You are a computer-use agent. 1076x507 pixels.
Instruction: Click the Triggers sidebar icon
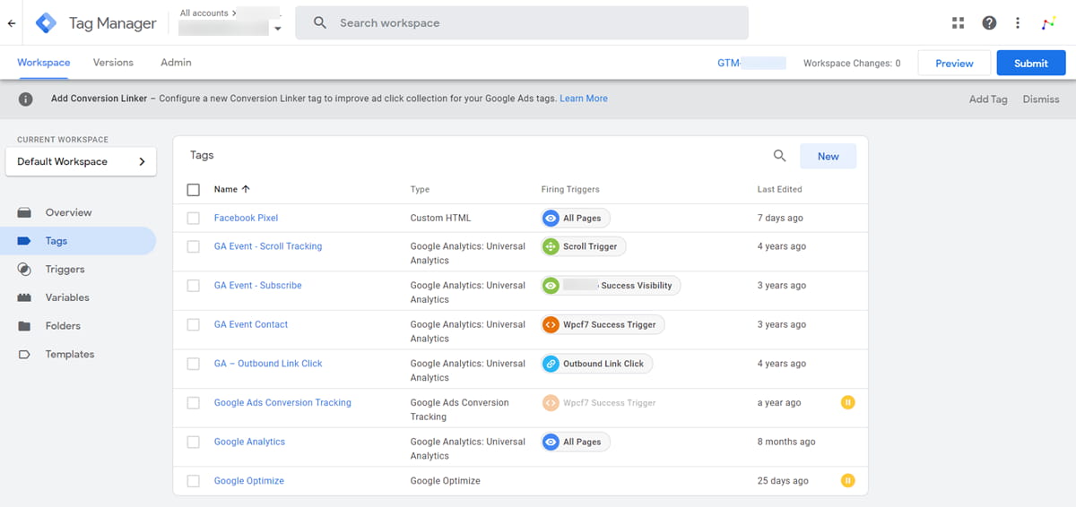(25, 270)
